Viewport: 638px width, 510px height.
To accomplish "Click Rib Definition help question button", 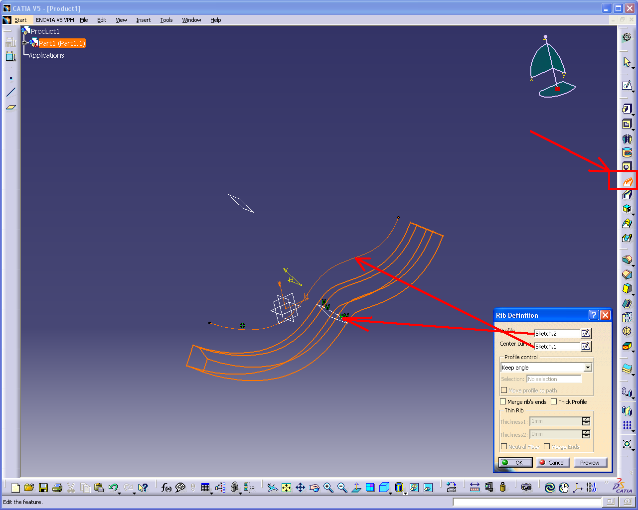I will 593,315.
